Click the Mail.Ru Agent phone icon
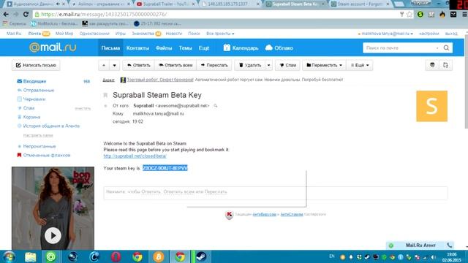 pos(449,245)
